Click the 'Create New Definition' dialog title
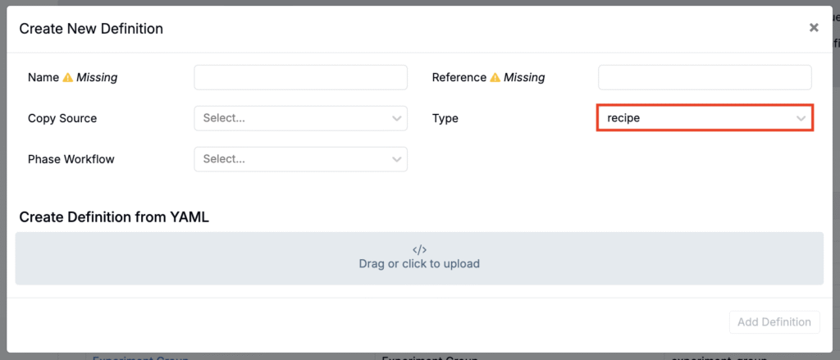This screenshot has width=840, height=360. 91,29
